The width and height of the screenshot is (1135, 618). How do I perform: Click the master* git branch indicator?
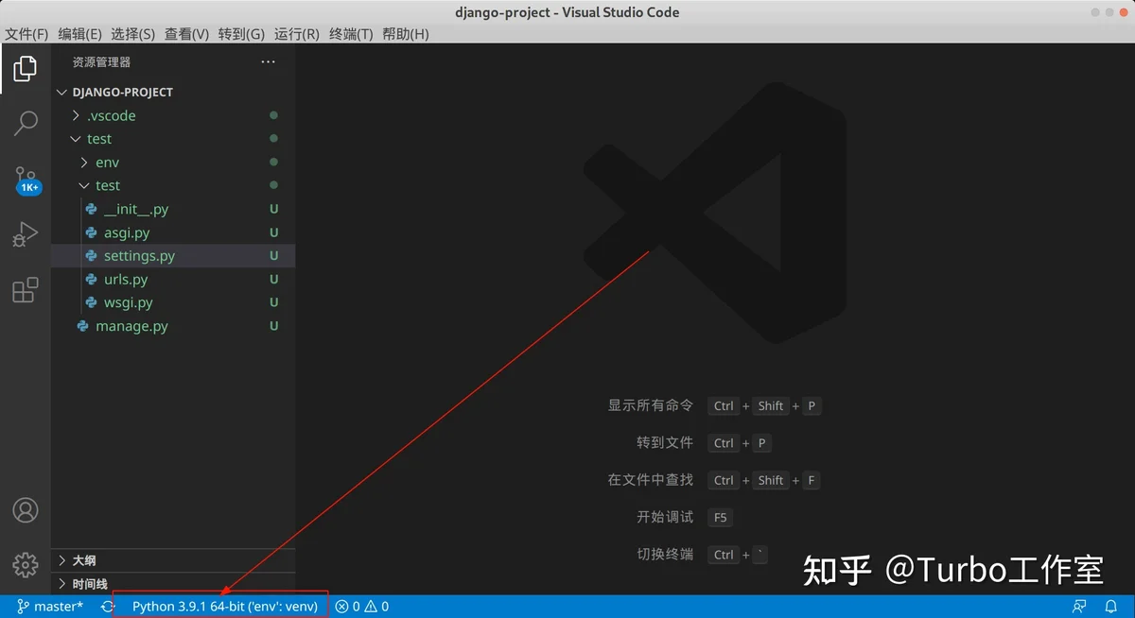pos(51,607)
